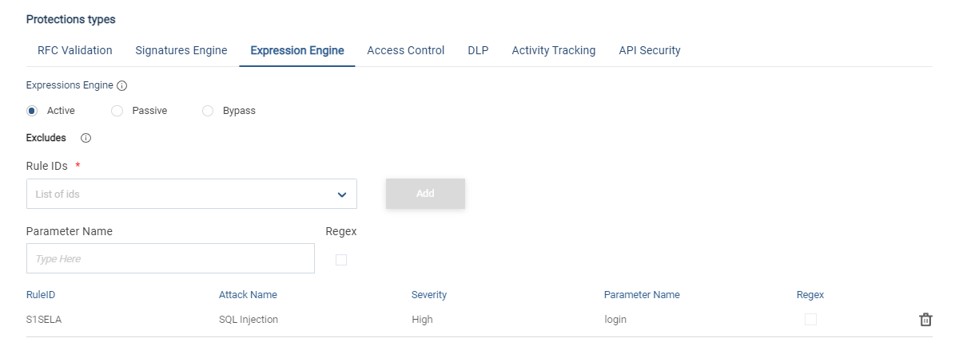Screen dimensions: 955x346
Task: Open the Signatures Engine tab
Action: (181, 50)
